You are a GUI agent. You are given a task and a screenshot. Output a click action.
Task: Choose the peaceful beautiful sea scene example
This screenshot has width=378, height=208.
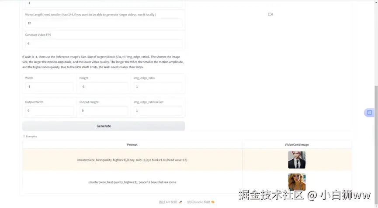(132, 182)
